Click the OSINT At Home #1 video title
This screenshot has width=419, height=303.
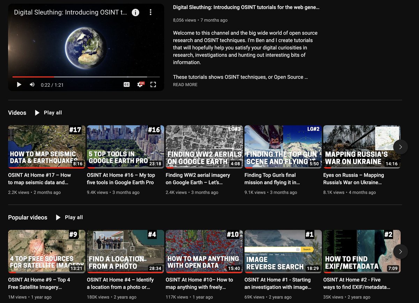point(278,283)
